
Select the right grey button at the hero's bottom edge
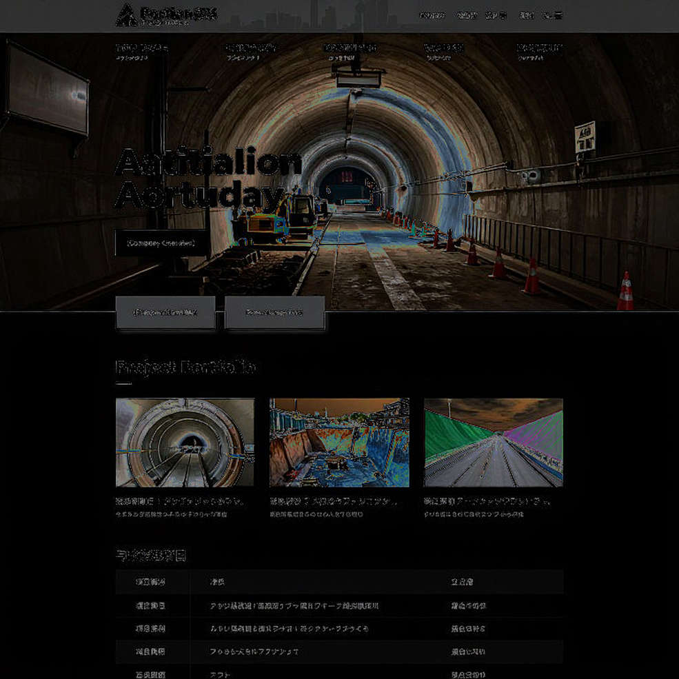[x=274, y=312]
